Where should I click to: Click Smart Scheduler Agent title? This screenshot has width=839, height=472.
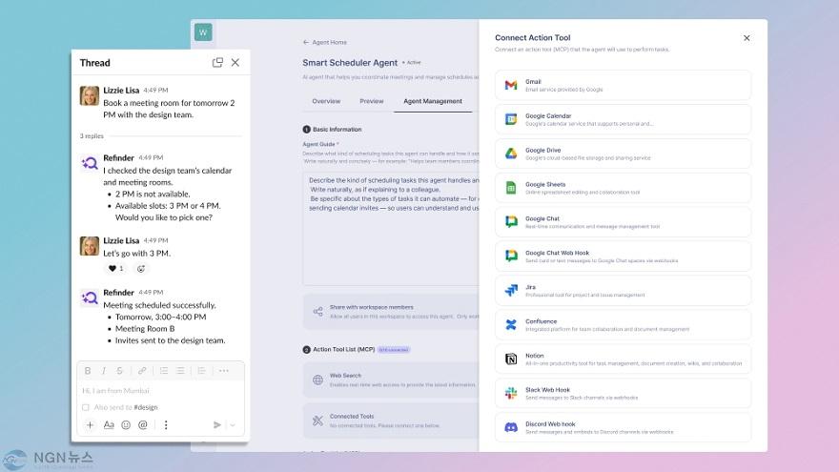coord(350,63)
